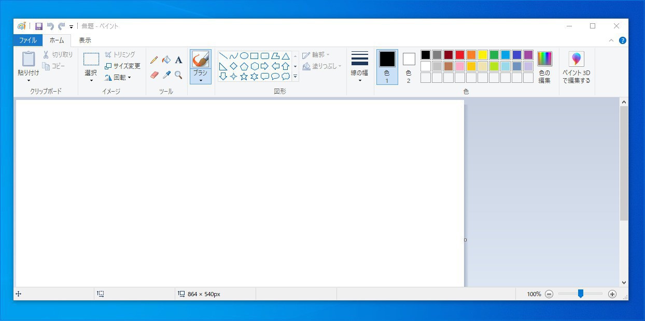
Task: Select 色 2 background color box
Action: pyautogui.click(x=409, y=67)
